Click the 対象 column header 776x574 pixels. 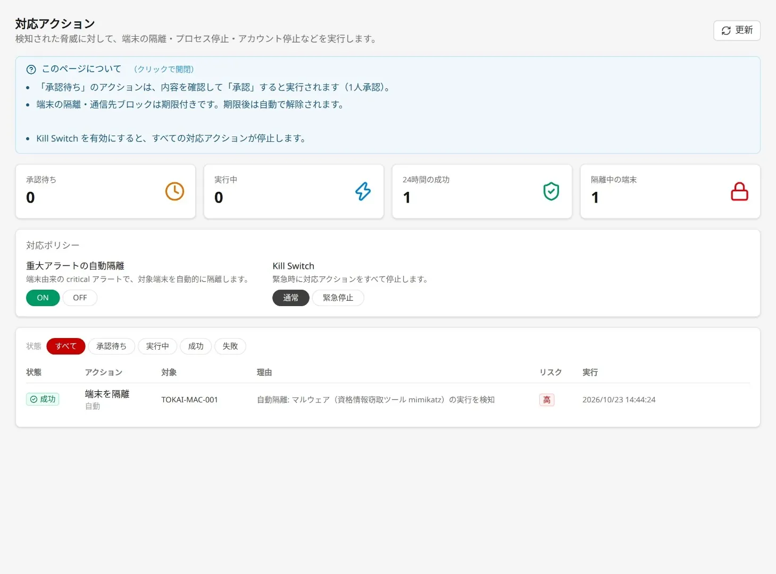coord(169,372)
